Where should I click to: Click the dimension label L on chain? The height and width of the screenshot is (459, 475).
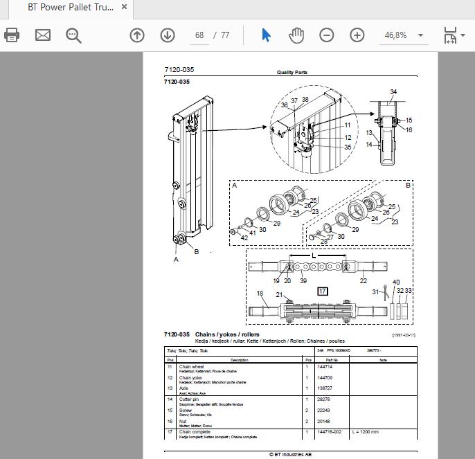(314, 255)
